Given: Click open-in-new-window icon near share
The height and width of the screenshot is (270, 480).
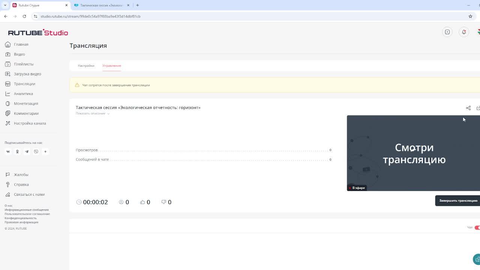Looking at the screenshot, I should 478,108.
